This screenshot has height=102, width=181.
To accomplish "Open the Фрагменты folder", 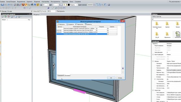I will (x=167, y=35).
